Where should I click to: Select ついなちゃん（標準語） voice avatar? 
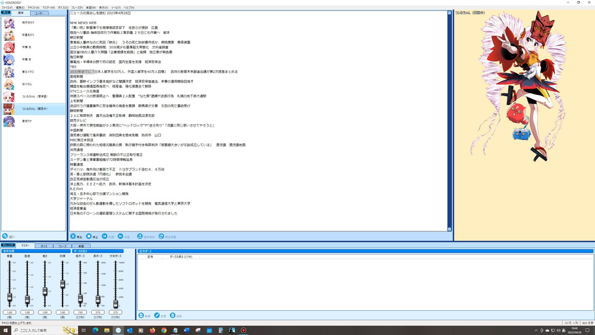coord(9,97)
